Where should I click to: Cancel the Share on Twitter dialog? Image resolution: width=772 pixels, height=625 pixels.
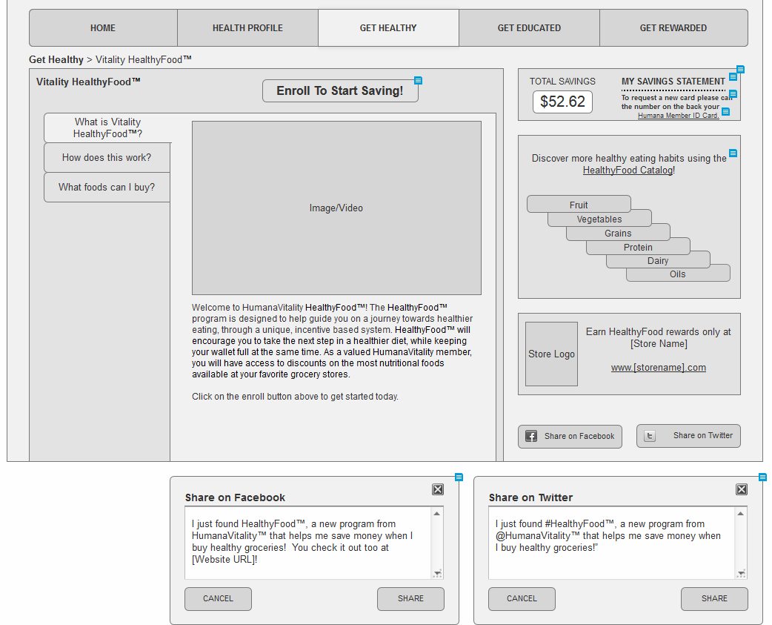(x=522, y=599)
